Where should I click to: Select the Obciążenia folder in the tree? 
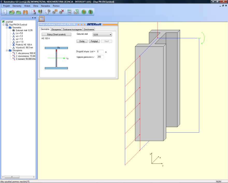[17, 50]
